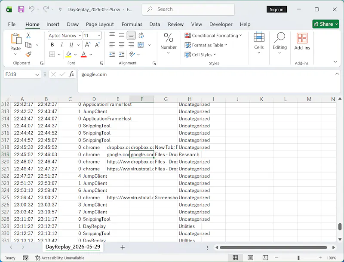
Task: Increase indent icon
Action: point(122,54)
